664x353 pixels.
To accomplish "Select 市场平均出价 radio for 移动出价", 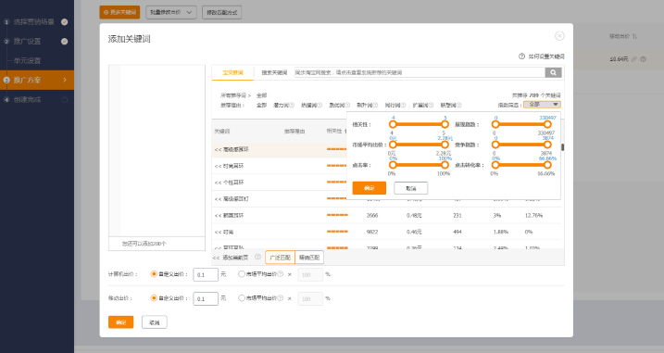I will tap(242, 298).
